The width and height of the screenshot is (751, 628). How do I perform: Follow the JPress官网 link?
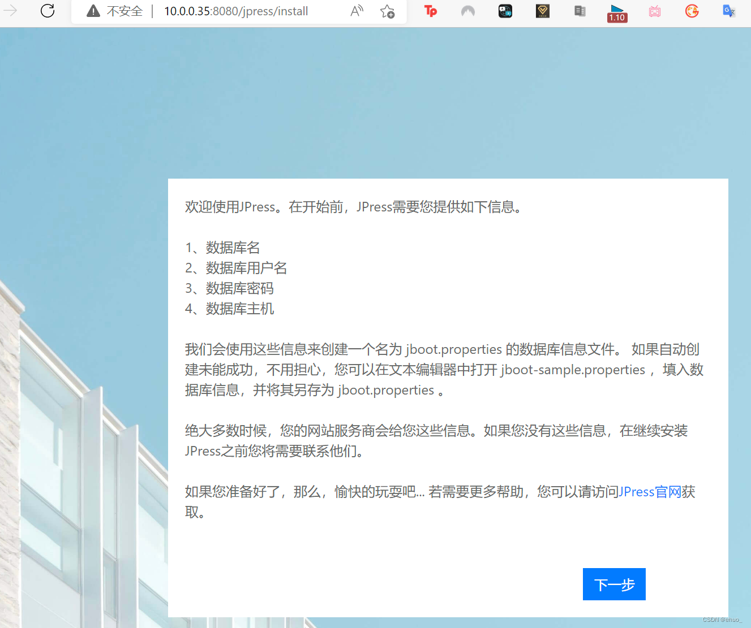pyautogui.click(x=650, y=492)
